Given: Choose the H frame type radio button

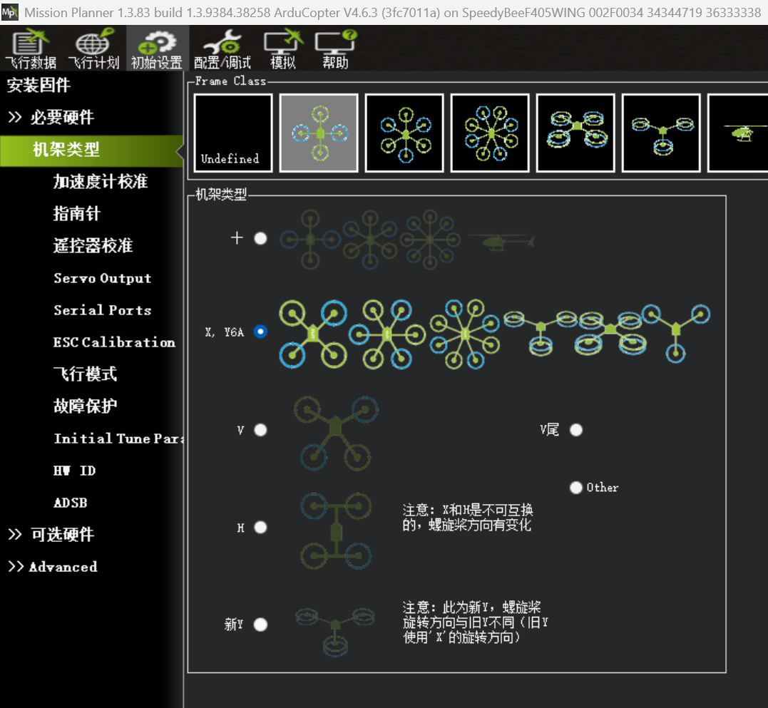Looking at the screenshot, I should point(260,527).
